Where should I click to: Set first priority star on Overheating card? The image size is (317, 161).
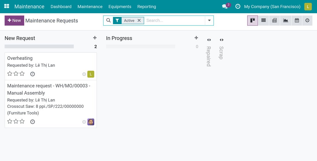point(10,74)
